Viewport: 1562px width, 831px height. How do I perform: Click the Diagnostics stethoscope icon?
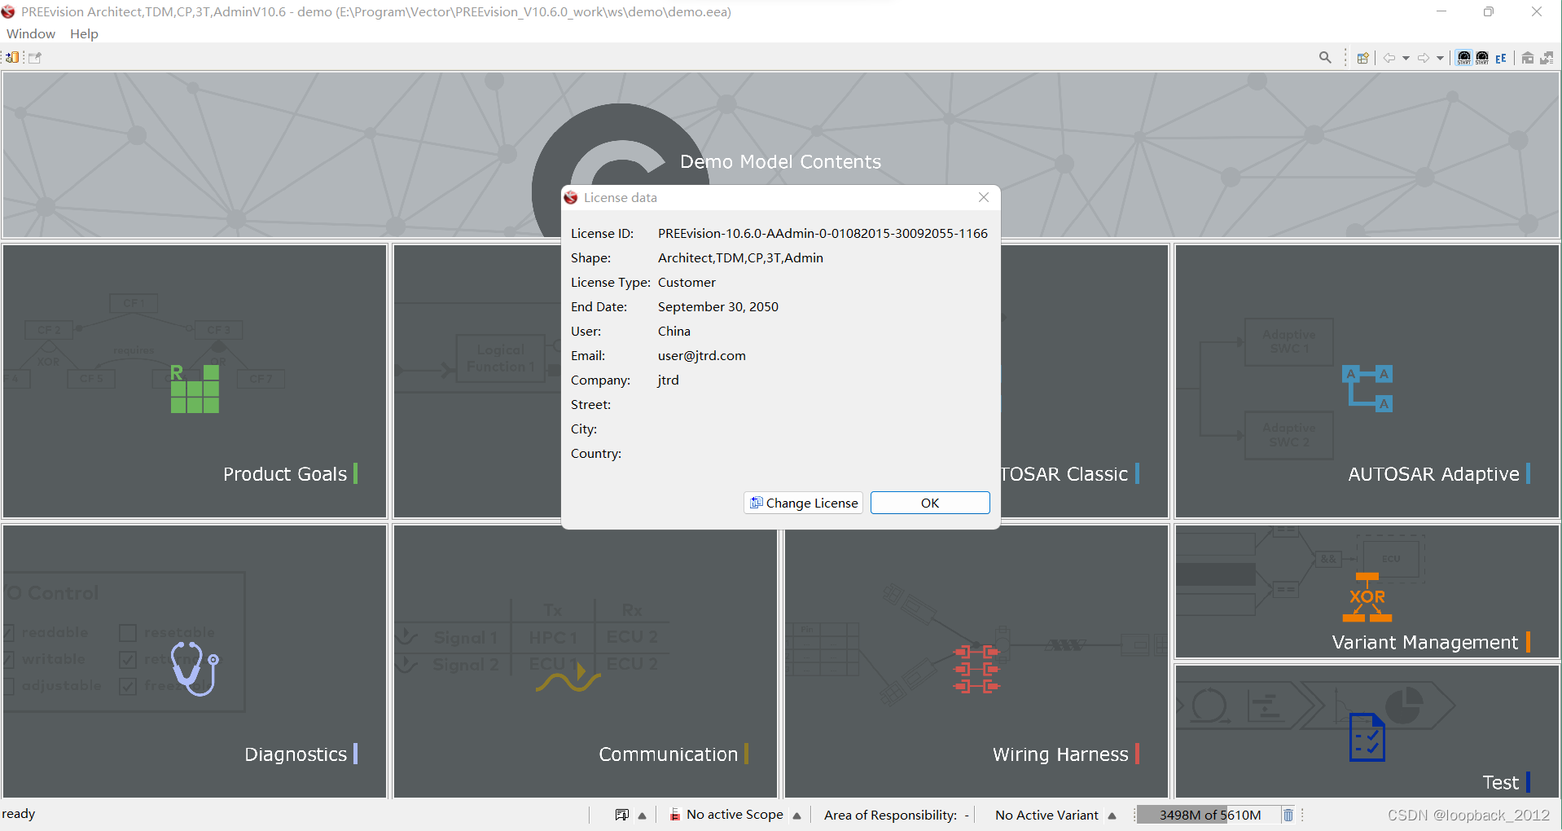[195, 669]
